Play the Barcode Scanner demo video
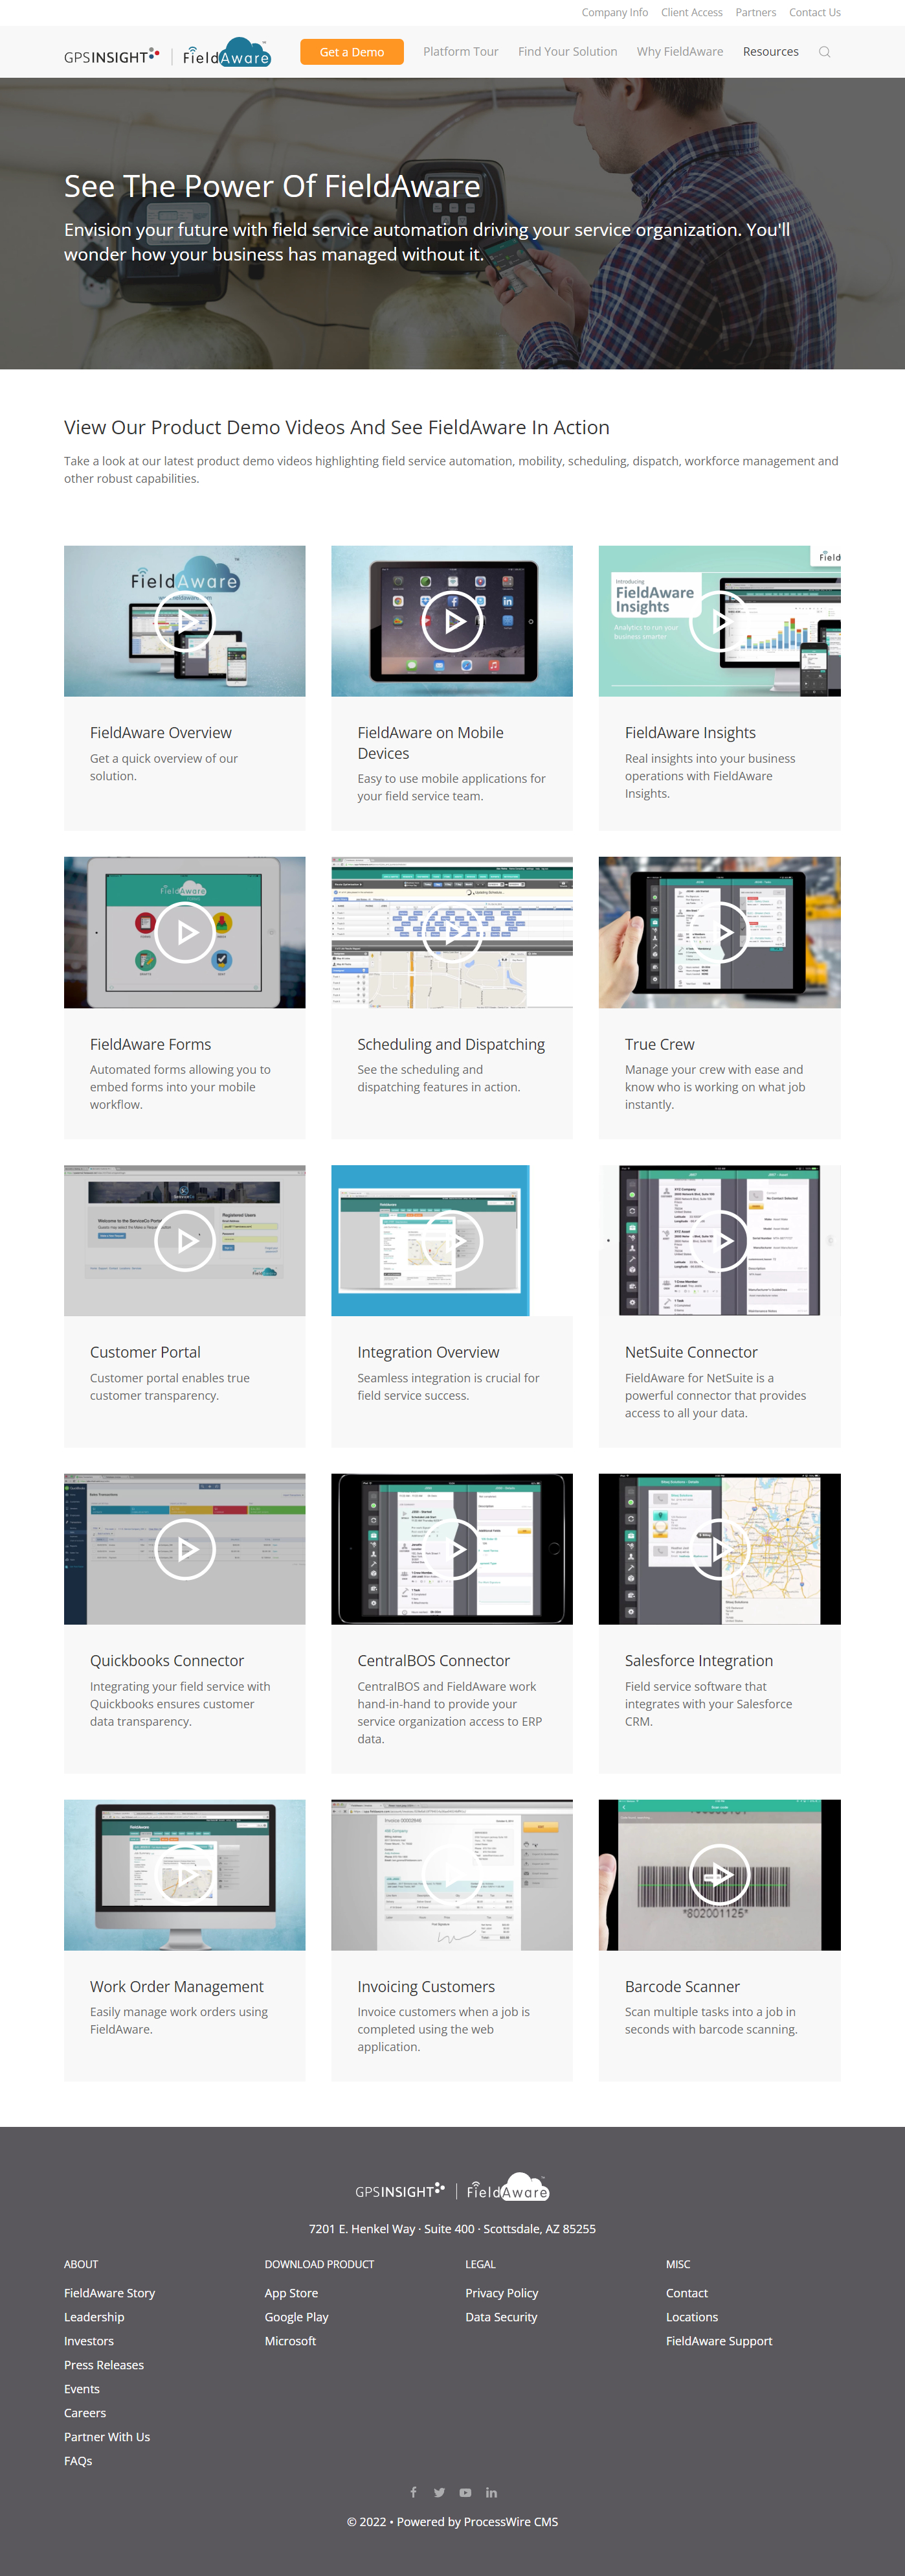The image size is (905, 2576). point(719,1874)
